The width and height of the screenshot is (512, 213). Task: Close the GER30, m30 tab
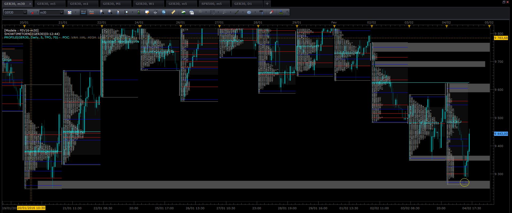tap(30, 4)
